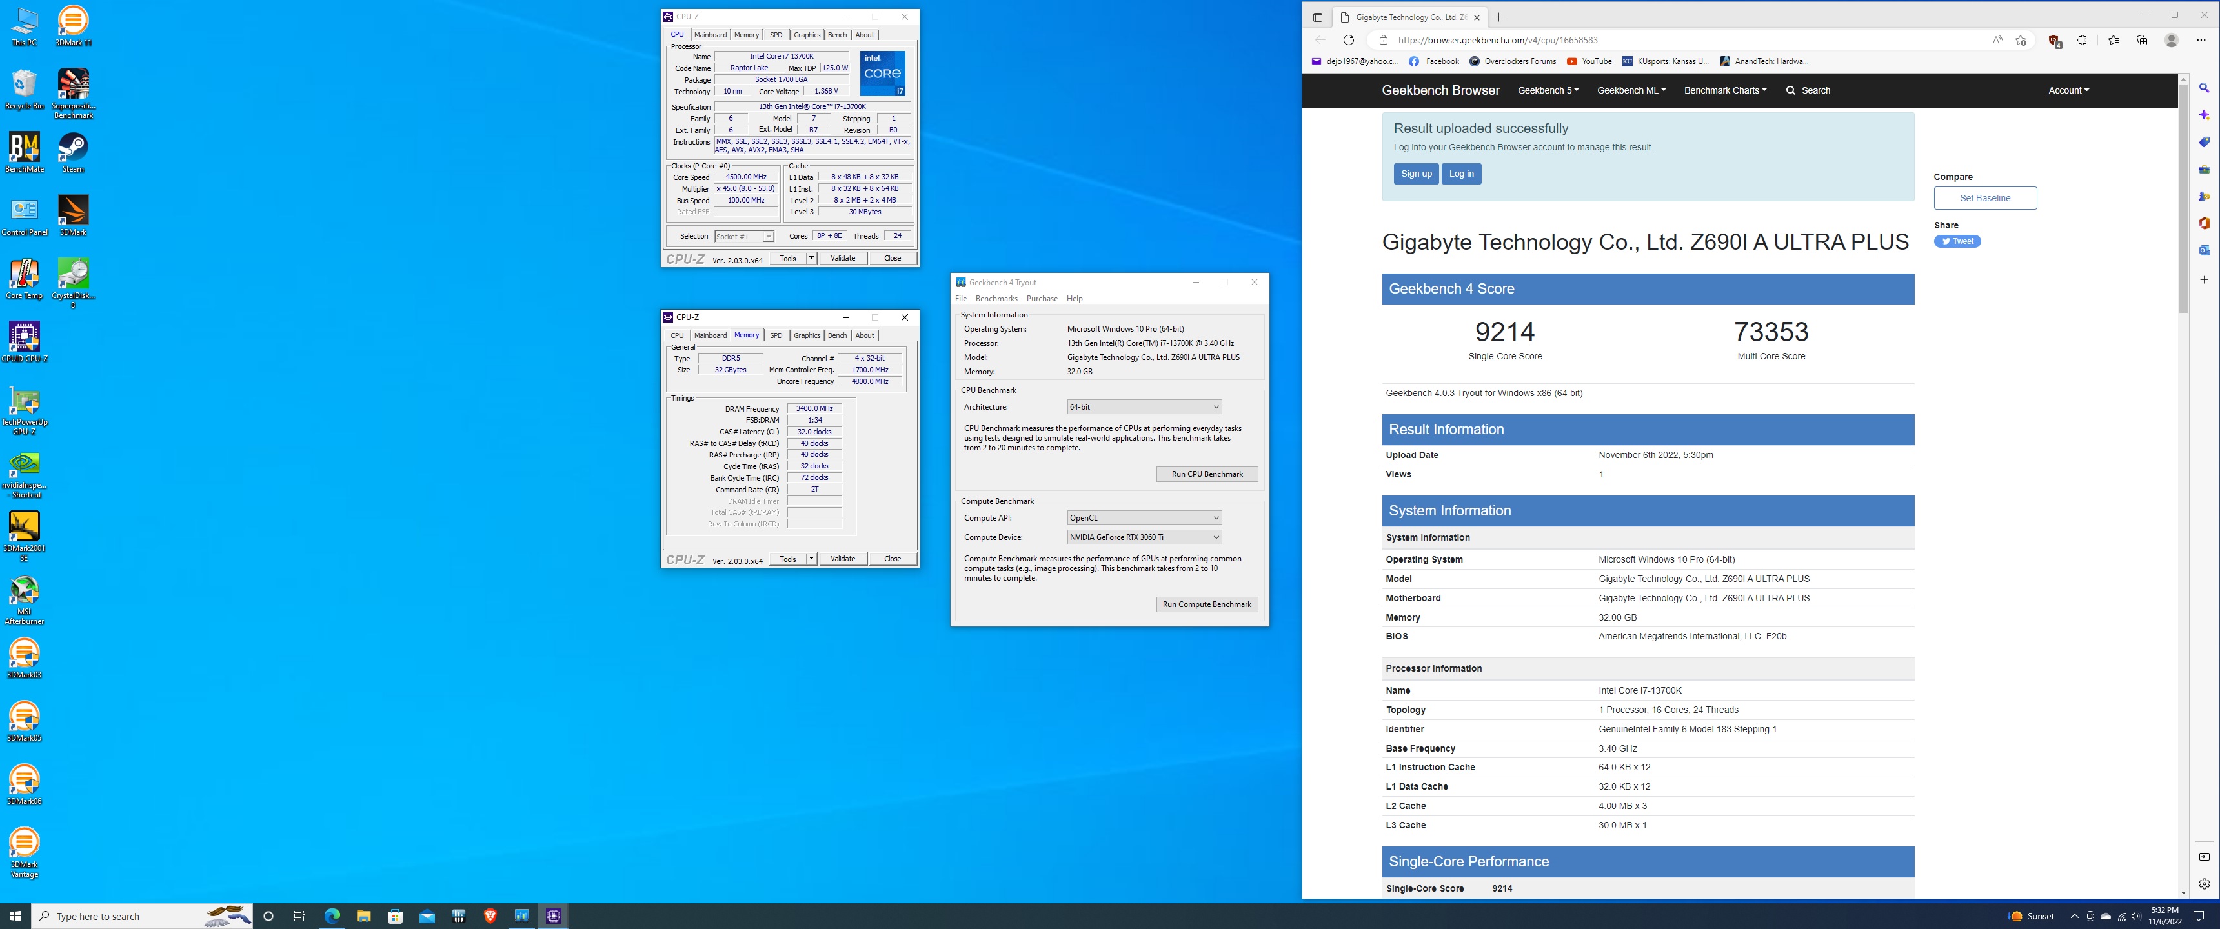Click the Tweet share button

pos(1957,241)
